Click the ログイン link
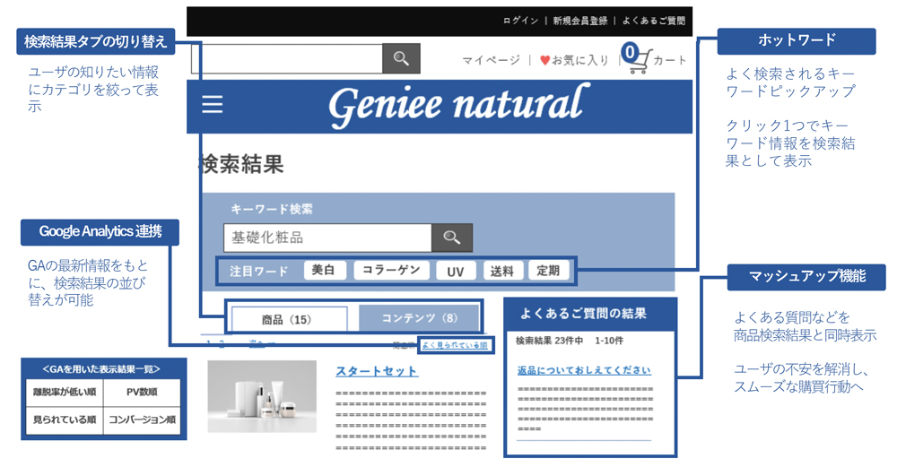The height and width of the screenshot is (467, 897). pos(520,21)
